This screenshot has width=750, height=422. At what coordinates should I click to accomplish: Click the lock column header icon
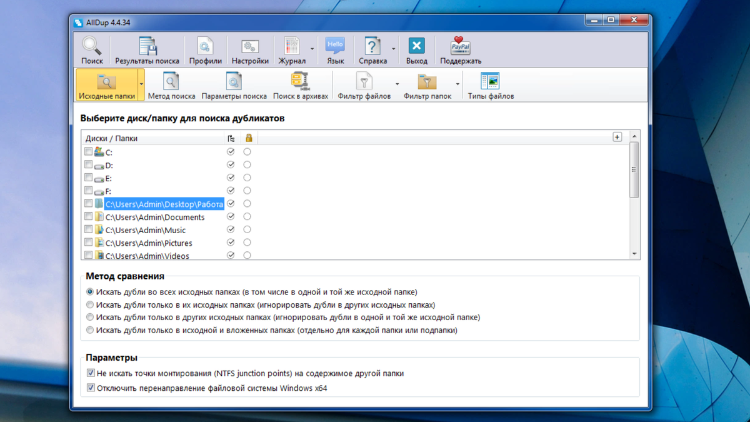pos(249,138)
